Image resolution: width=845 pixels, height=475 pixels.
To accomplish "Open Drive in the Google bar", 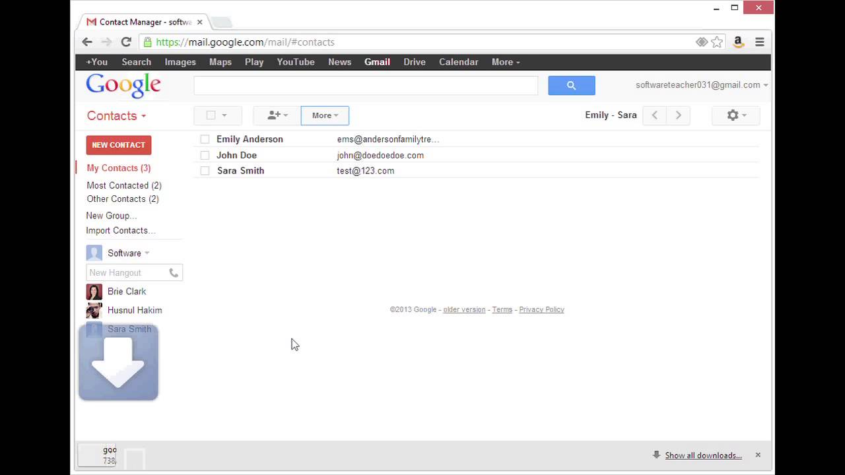I will coord(415,62).
